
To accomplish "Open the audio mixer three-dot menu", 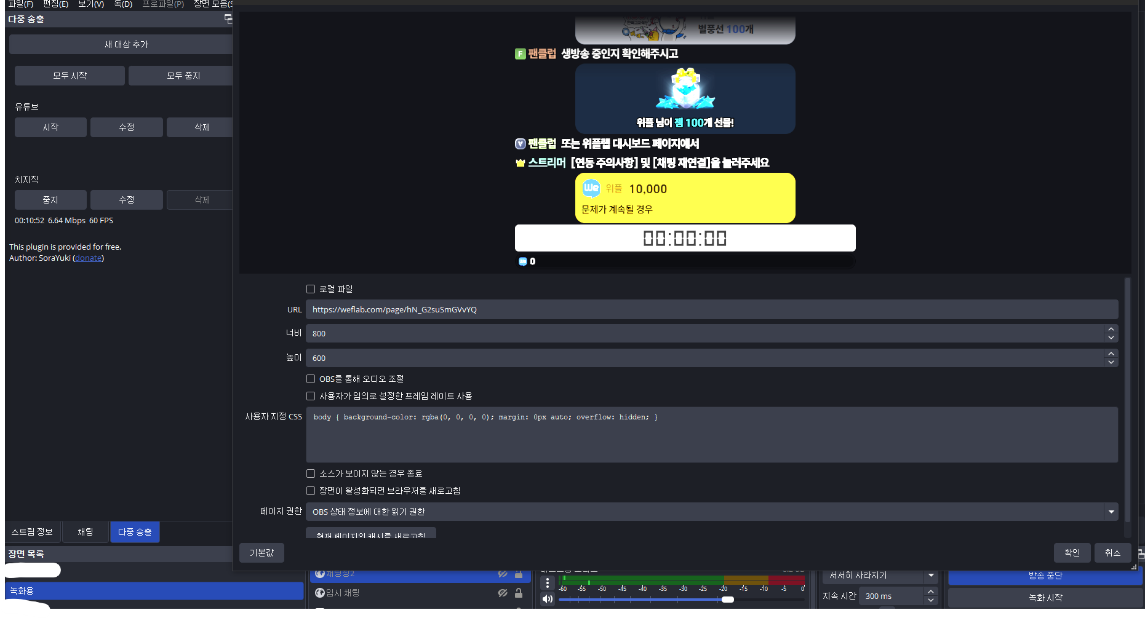I will [548, 583].
